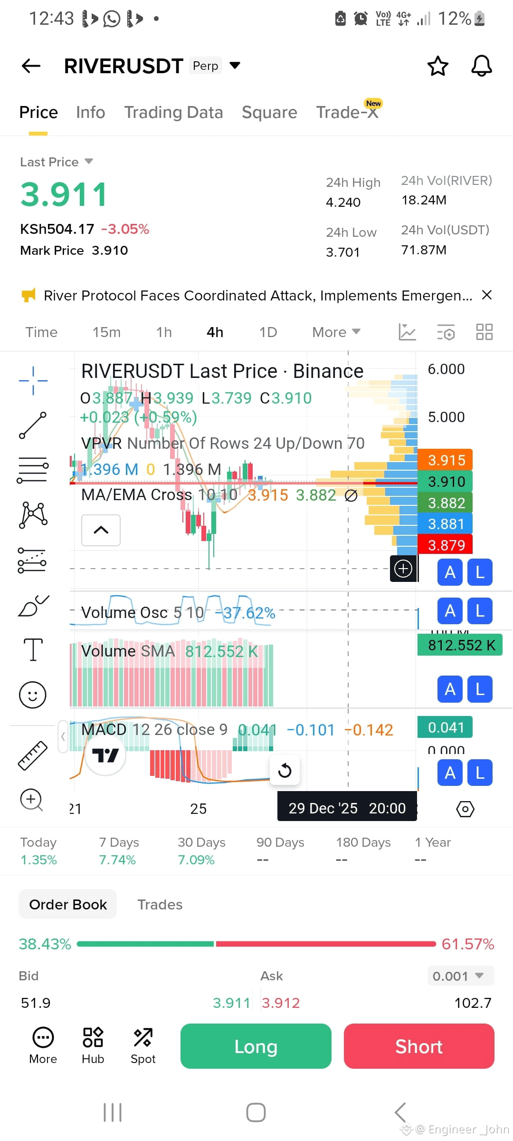
Task: Select the Time chart interval
Action: coord(41,332)
